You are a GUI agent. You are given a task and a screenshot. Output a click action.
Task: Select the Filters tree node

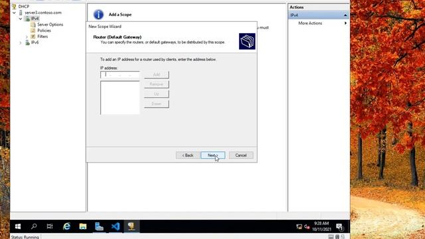[42, 37]
